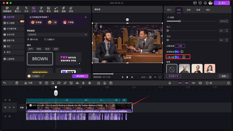
Task: Open the 原始語言 language dropdown
Action: coord(57,35)
